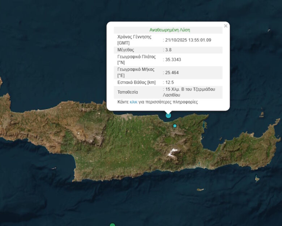Click the location text mentioning Τζερμιάδου Λασιθίου
The width and height of the screenshot is (282, 226).
[x=190, y=92]
